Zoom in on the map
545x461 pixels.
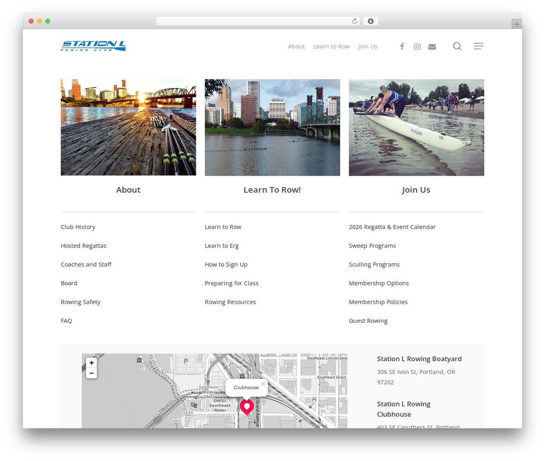tap(92, 363)
